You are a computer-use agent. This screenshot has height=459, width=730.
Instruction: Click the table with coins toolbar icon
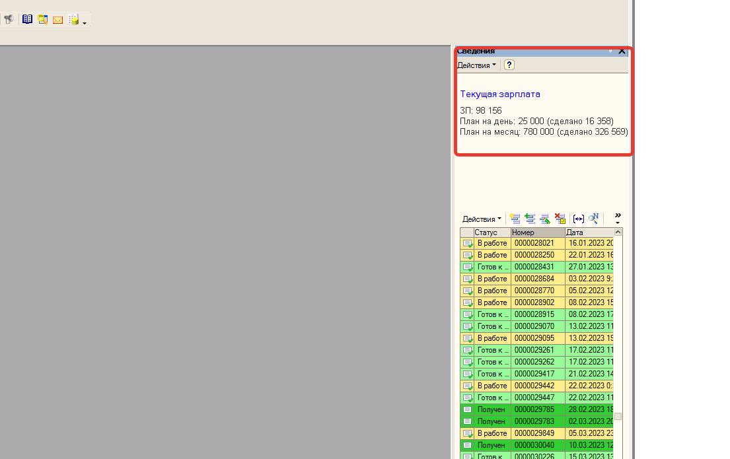coord(73,20)
